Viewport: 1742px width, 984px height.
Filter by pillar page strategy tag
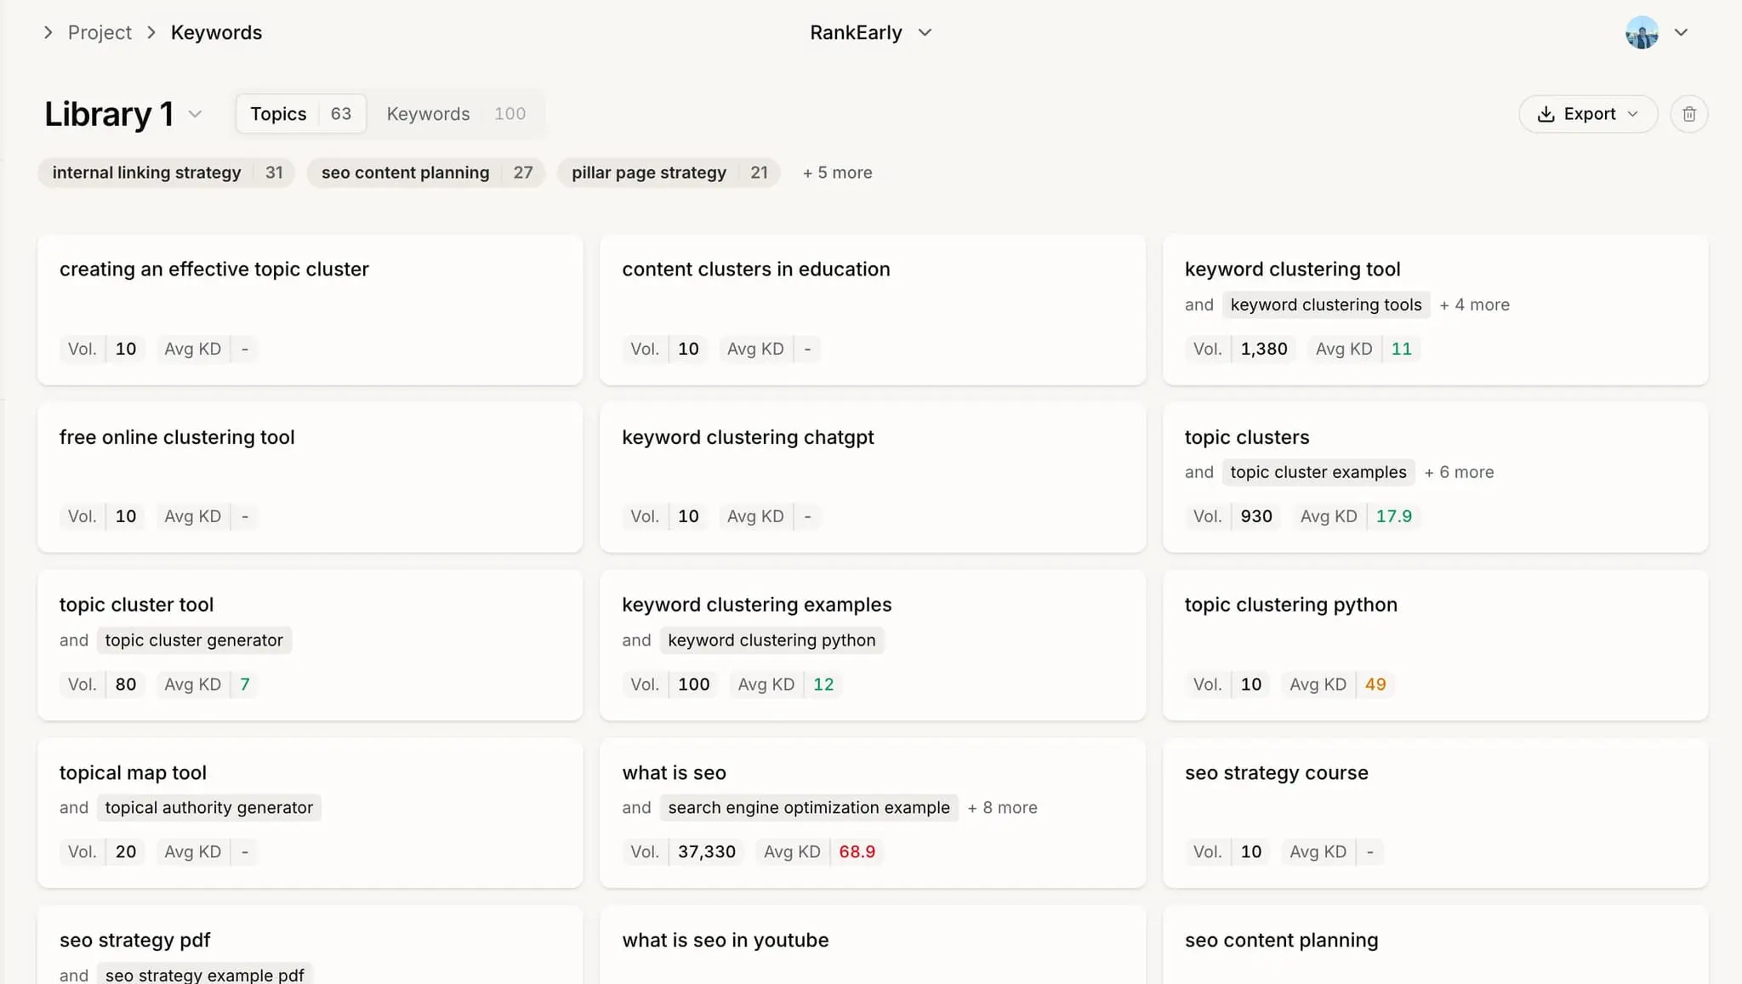click(669, 173)
